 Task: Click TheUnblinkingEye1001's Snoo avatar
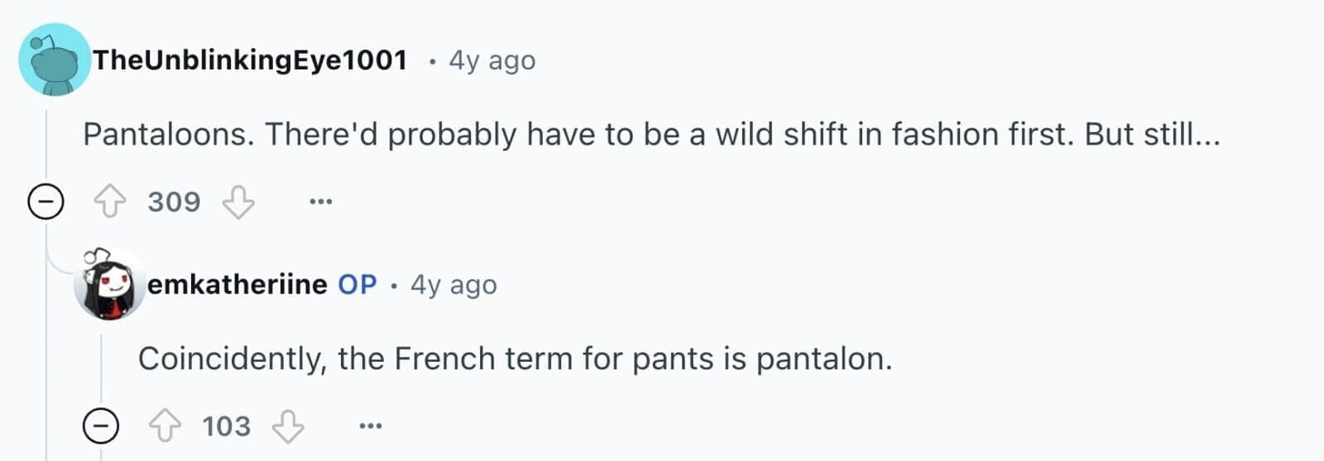[55, 60]
